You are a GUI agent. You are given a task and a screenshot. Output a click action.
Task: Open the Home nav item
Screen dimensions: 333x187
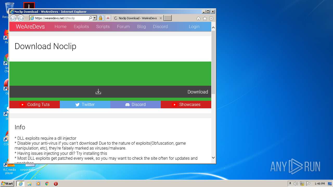click(x=60, y=26)
